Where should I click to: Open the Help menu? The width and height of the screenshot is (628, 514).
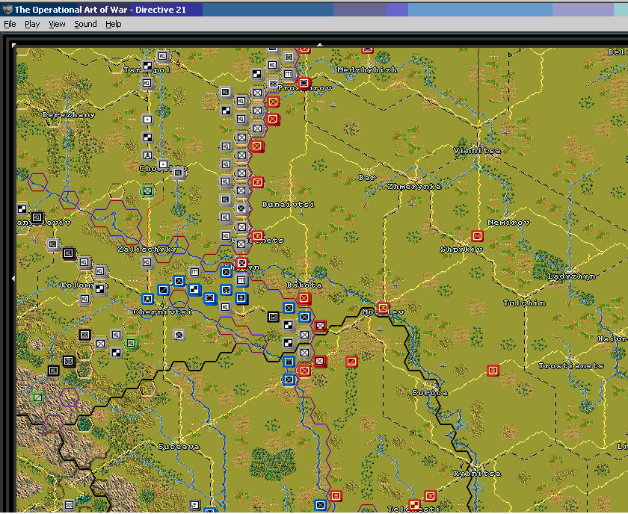point(114,25)
